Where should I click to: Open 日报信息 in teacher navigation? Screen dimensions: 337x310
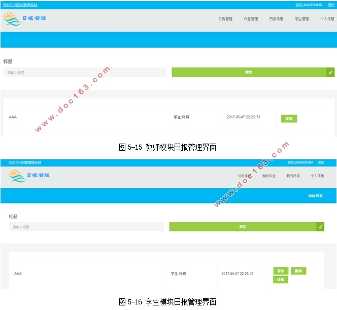tap(276, 19)
